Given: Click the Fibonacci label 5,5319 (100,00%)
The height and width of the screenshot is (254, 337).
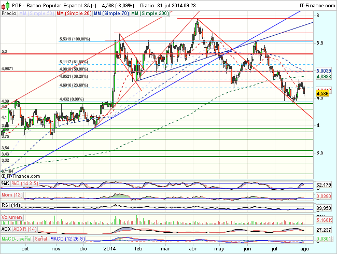Looking at the screenshot, I should 75,39.
